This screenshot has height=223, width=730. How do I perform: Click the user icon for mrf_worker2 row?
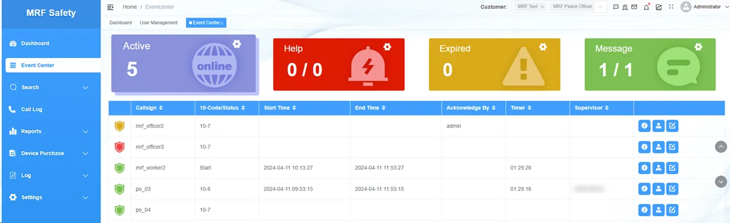[658, 168]
